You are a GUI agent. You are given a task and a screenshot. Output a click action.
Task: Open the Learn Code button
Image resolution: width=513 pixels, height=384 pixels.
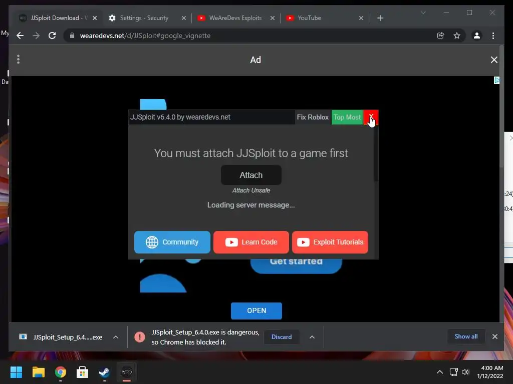[251, 242]
